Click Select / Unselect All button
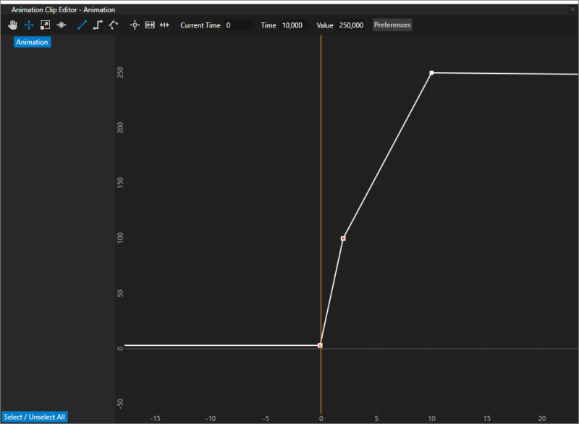The height and width of the screenshot is (424, 579). pyautogui.click(x=35, y=417)
